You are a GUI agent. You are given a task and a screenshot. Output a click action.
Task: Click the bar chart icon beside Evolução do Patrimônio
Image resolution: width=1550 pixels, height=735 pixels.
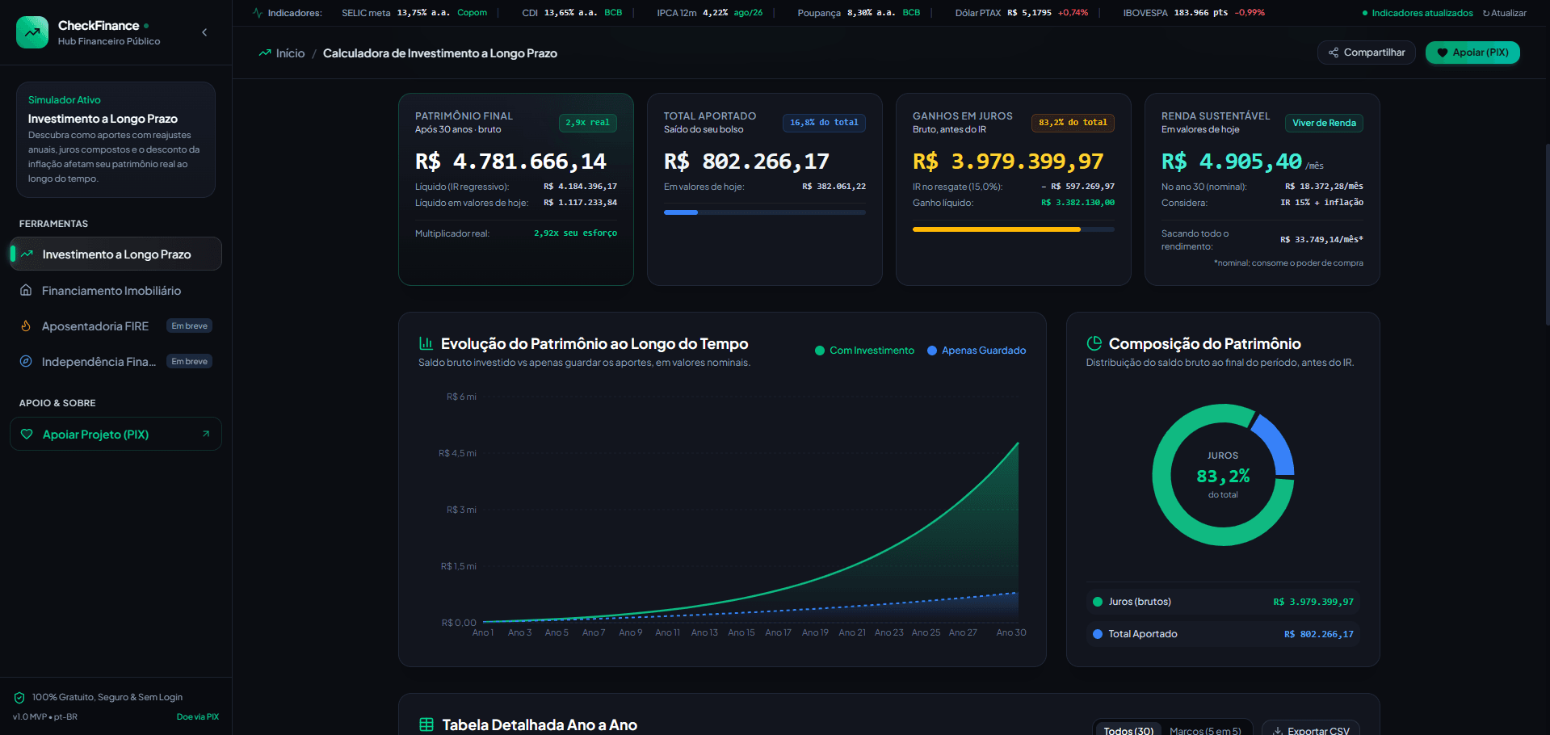426,343
